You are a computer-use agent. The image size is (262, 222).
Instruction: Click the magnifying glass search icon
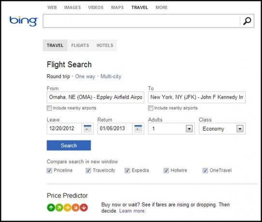click(247, 21)
